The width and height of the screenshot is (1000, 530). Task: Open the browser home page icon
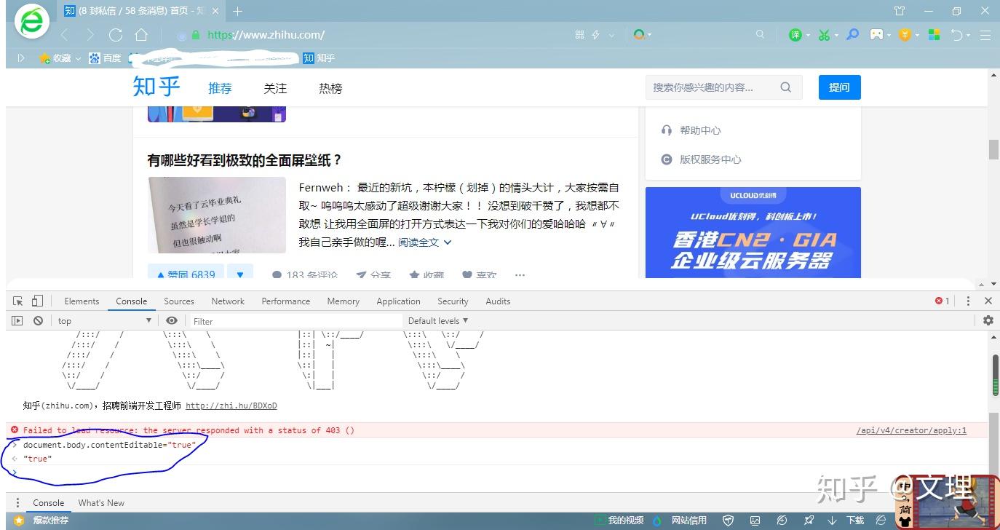tap(141, 35)
